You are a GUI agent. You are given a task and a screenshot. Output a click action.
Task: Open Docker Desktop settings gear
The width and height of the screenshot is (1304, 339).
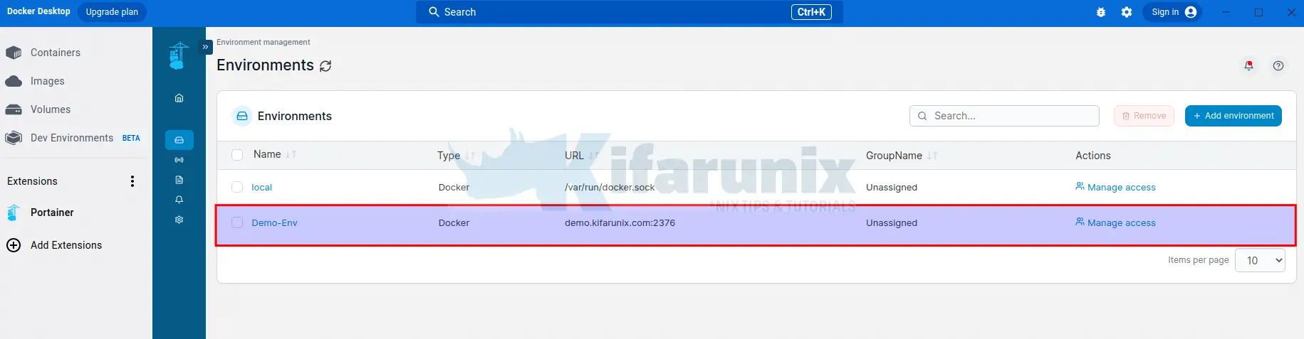(x=1127, y=12)
